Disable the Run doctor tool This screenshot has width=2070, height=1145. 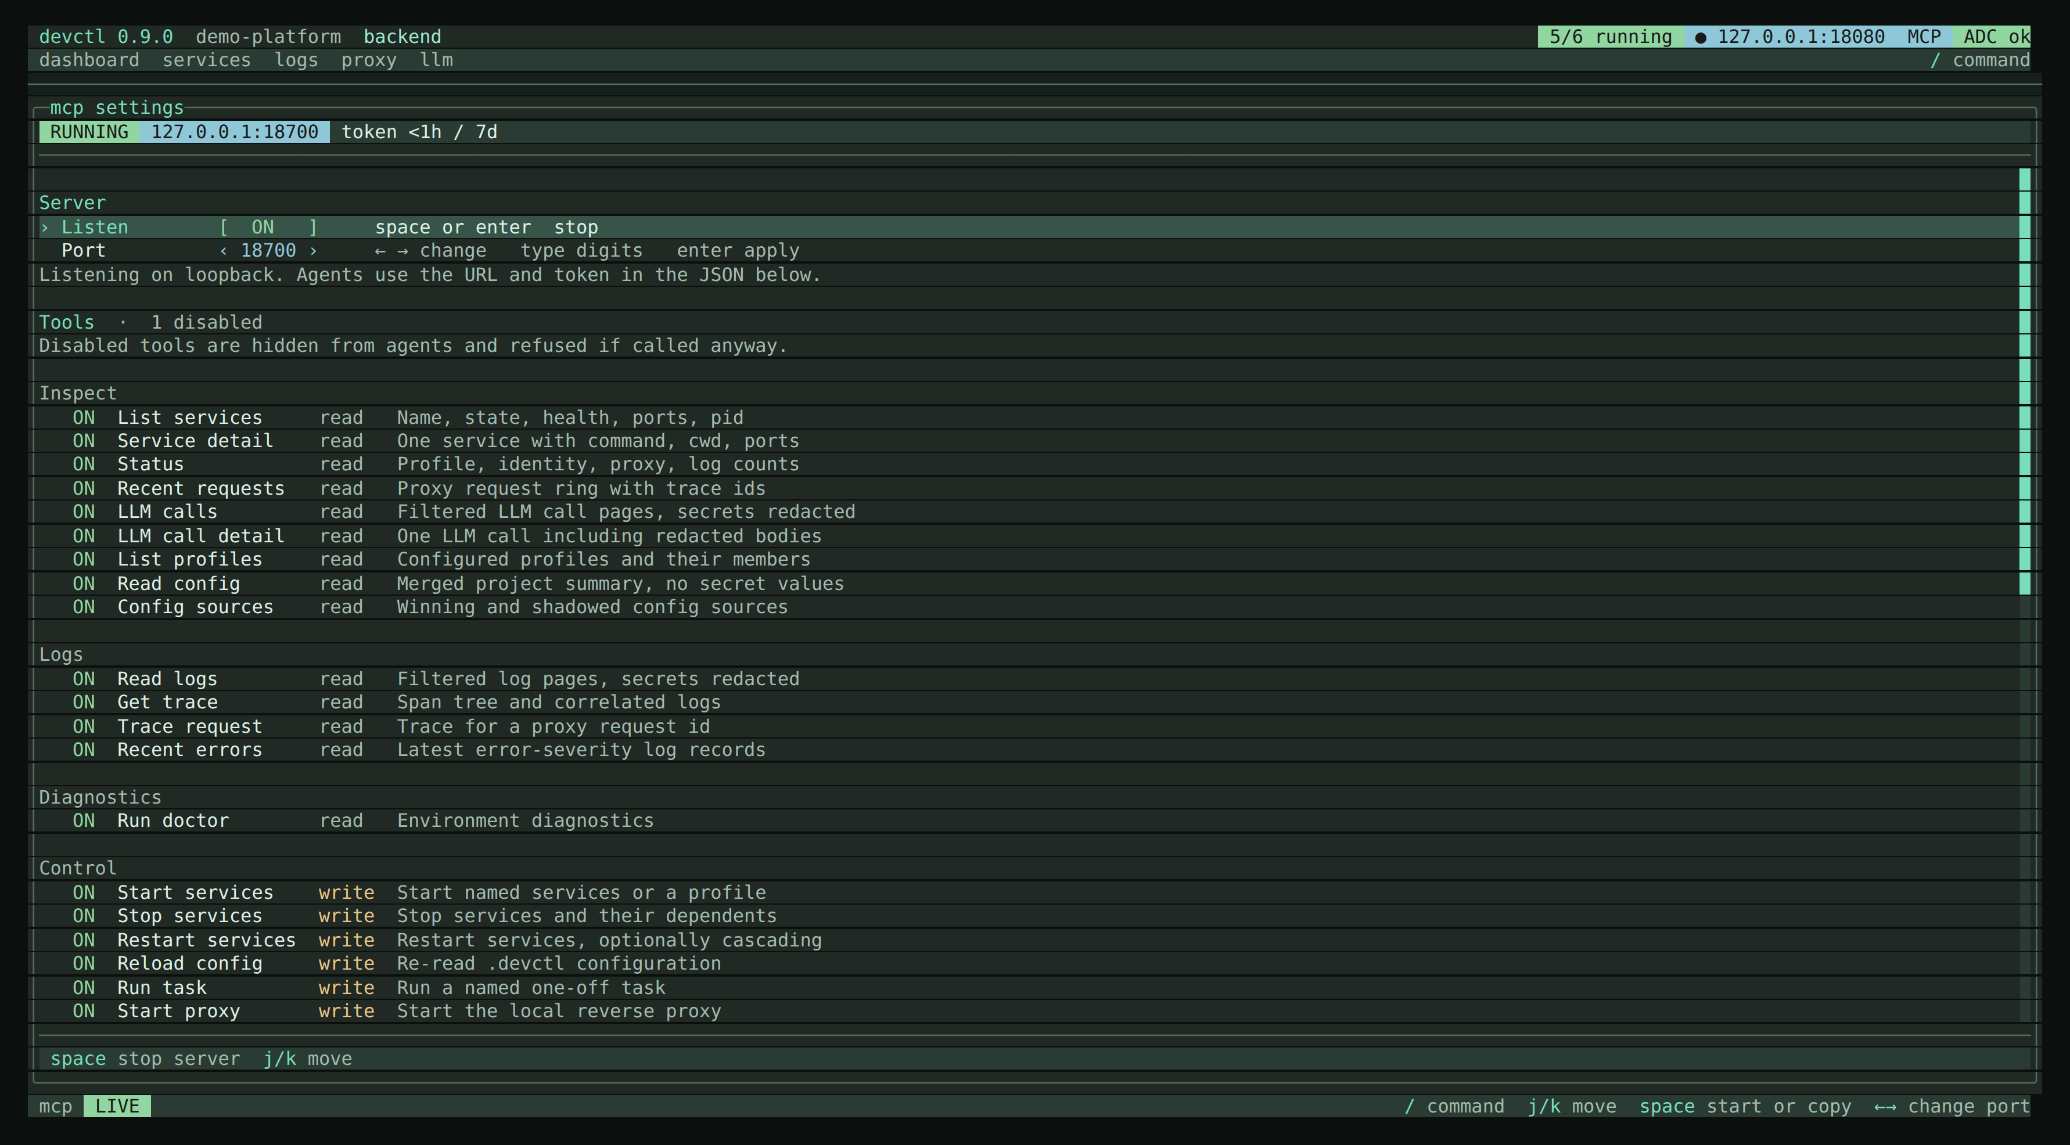coord(84,820)
